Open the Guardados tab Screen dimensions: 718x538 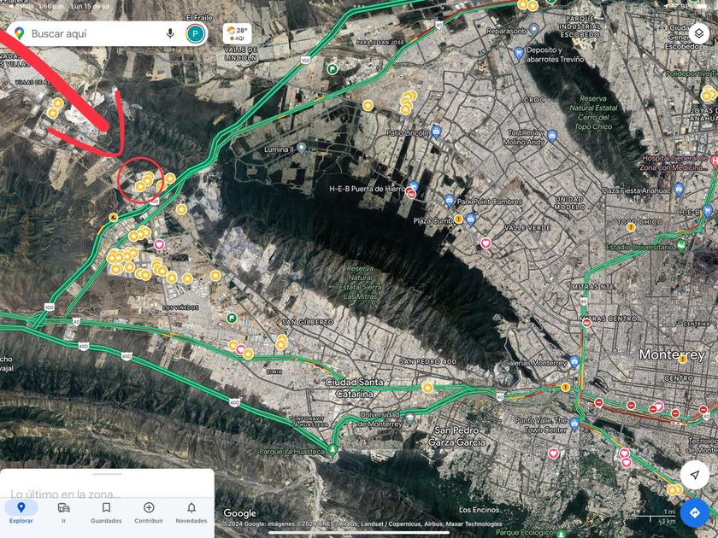106,512
